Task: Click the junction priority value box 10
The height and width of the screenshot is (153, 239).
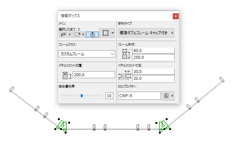Action: click(109, 96)
